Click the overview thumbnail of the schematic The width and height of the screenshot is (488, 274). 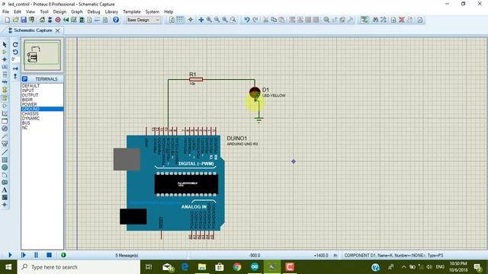tap(43, 56)
